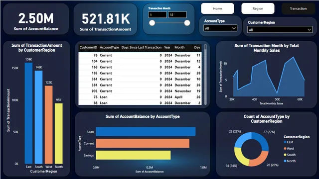The image size is (319, 179).
Task: Select the South bar in region chart
Action: 39,117
